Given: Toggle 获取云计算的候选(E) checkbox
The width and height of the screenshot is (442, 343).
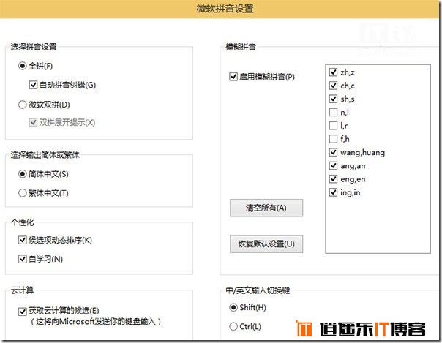Looking at the screenshot, I should (22, 312).
